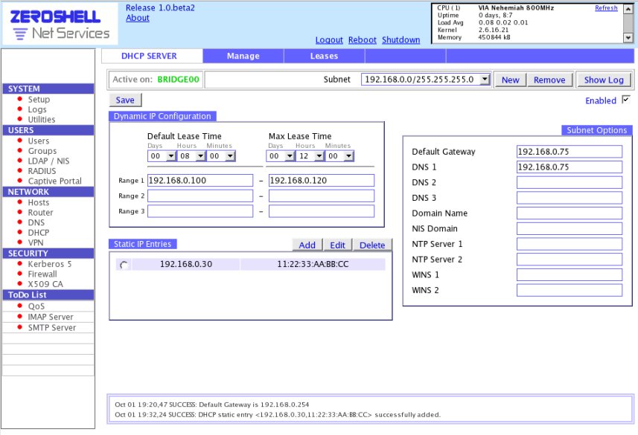The height and width of the screenshot is (435, 638).
Task: Open the SMTP Server menu item
Action: (51, 328)
